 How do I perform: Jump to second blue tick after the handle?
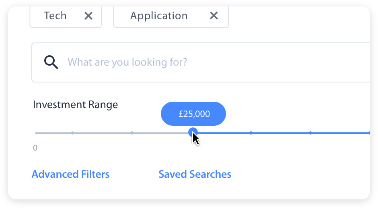[x=310, y=133]
